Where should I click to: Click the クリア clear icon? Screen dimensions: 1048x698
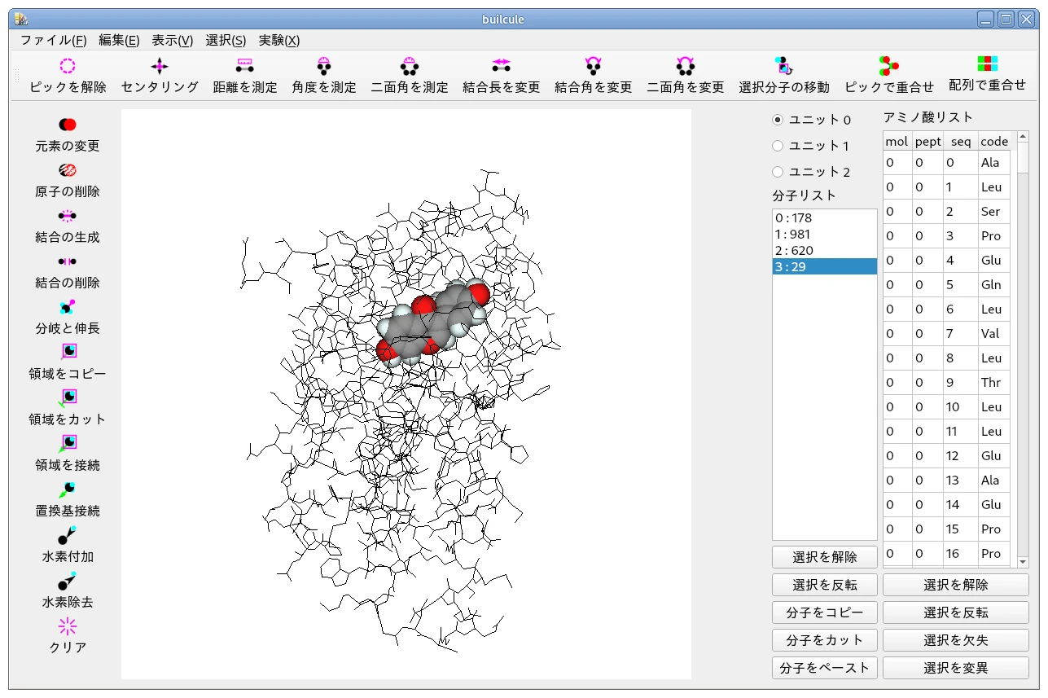click(68, 626)
